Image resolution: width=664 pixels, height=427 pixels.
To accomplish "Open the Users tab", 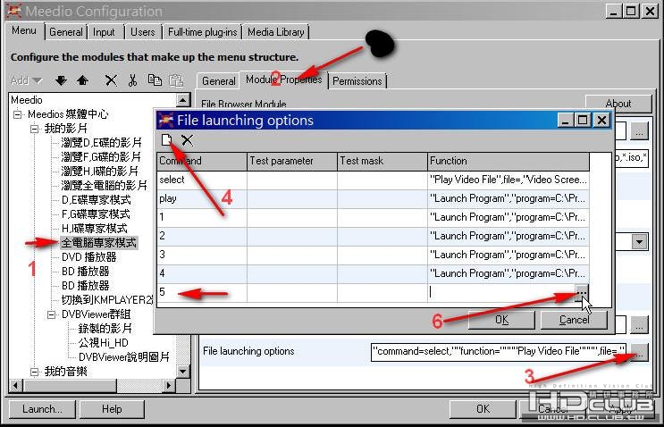I will point(142,32).
